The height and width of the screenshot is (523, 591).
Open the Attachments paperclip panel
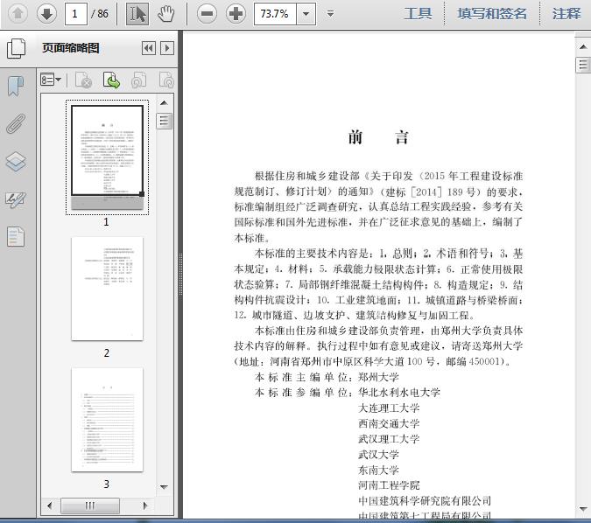click(16, 123)
